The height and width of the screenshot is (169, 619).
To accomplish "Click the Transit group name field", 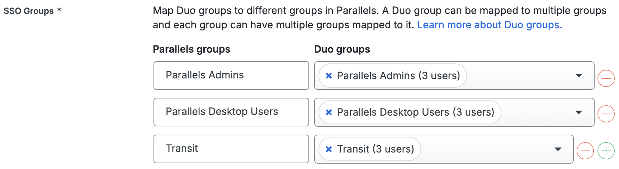I will pos(231,149).
